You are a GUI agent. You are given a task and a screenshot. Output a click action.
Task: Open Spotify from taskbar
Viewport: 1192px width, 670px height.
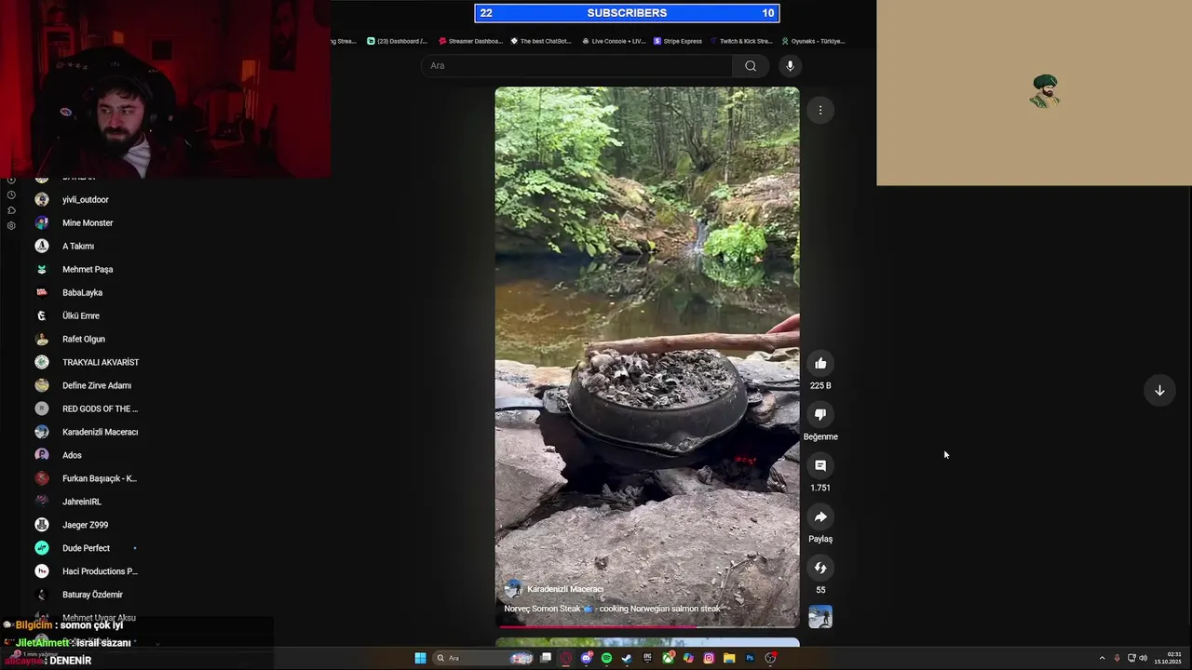pyautogui.click(x=606, y=658)
